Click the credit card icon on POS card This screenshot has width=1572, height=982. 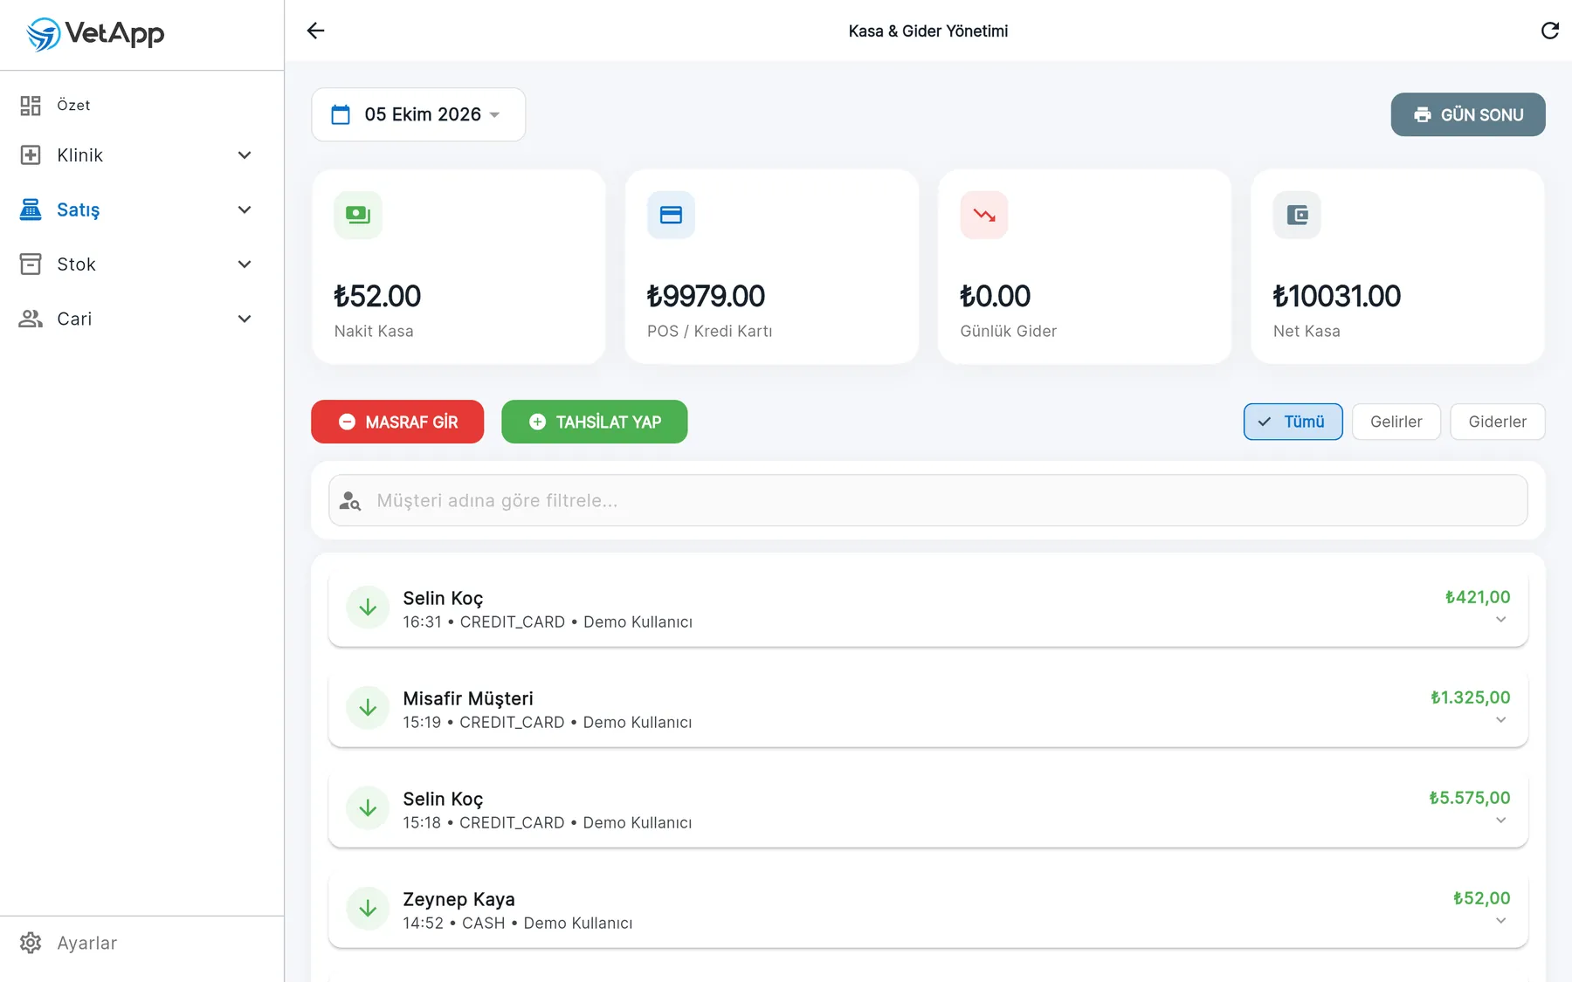[x=671, y=215]
